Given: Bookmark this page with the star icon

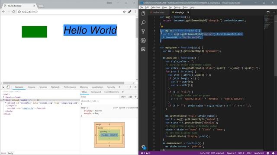Looking at the screenshot, I should pos(124,12).
